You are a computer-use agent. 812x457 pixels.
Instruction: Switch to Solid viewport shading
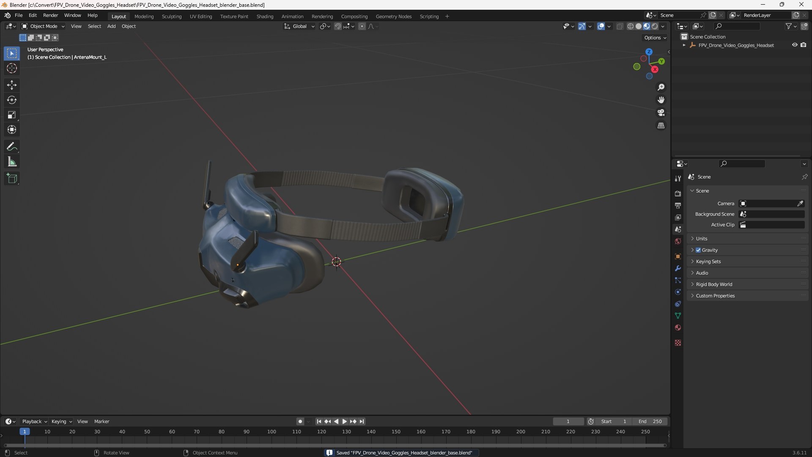pos(639,26)
